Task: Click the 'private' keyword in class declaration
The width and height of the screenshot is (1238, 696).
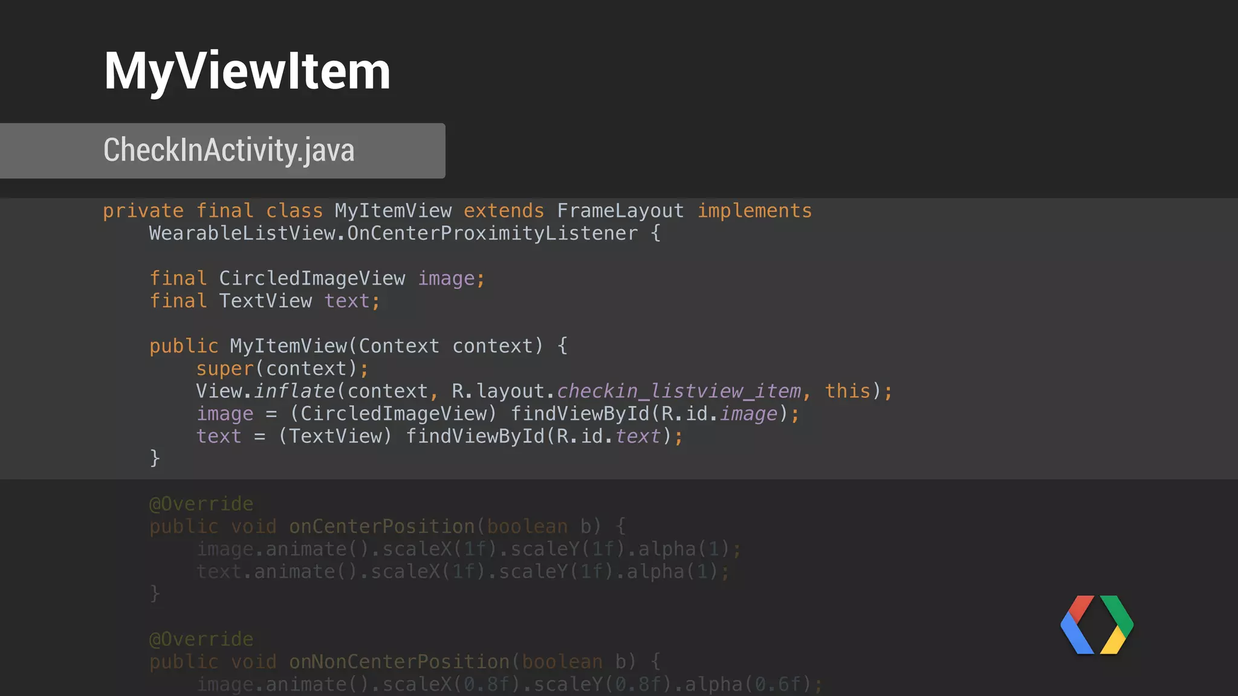Action: pyautogui.click(x=143, y=211)
